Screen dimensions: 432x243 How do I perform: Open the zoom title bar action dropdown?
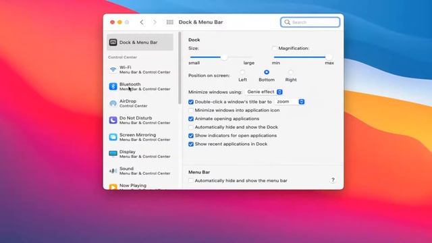290,102
